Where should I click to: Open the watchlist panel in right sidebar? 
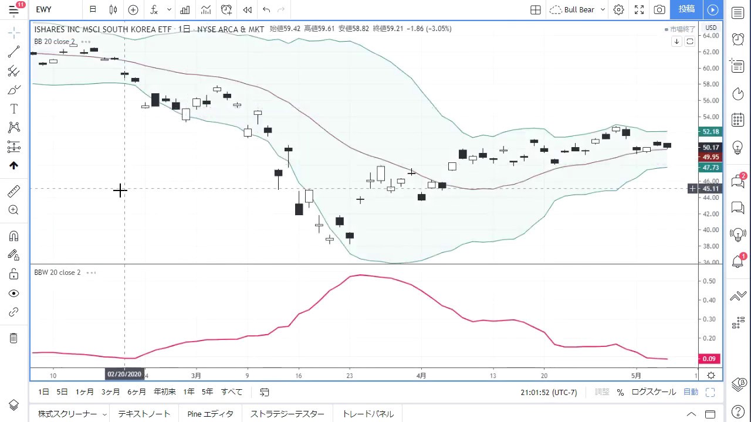(738, 13)
